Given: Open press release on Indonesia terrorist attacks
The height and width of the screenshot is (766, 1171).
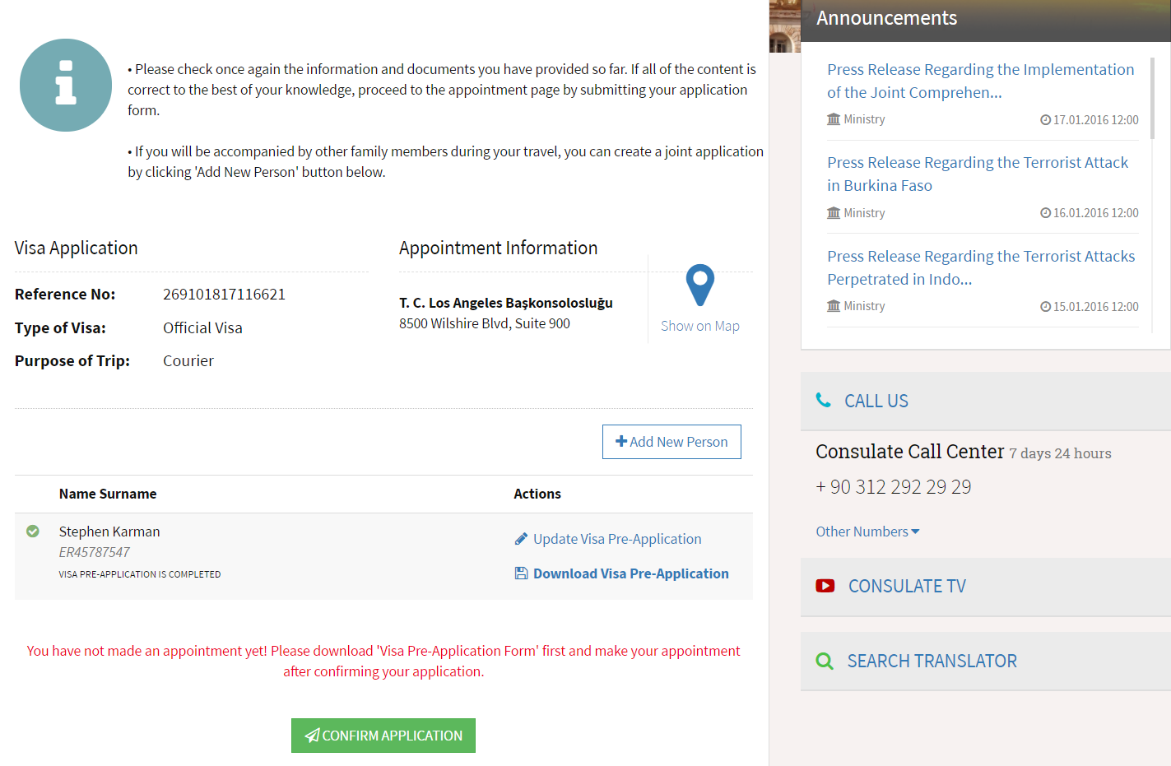Looking at the screenshot, I should pos(981,267).
